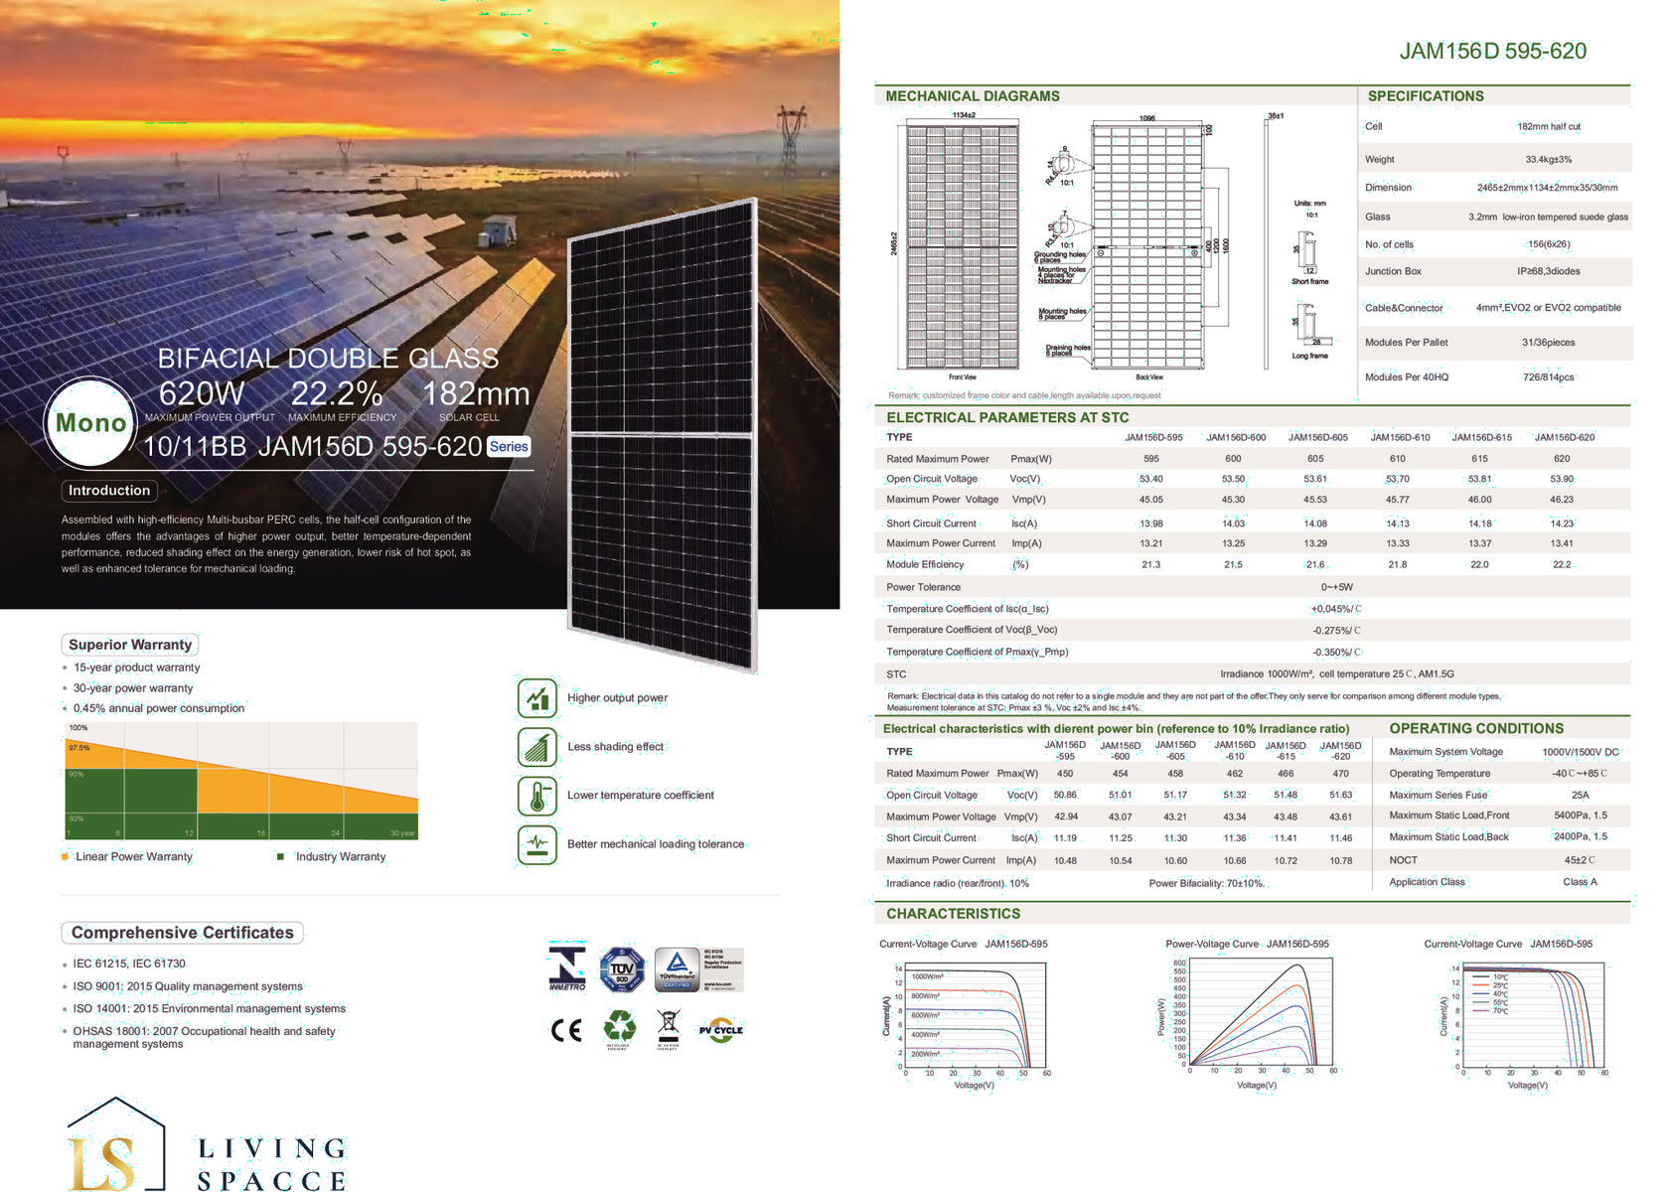The image size is (1670, 1192).
Task: Click the green Industry Warranty legend swatch
Action: click(x=280, y=856)
